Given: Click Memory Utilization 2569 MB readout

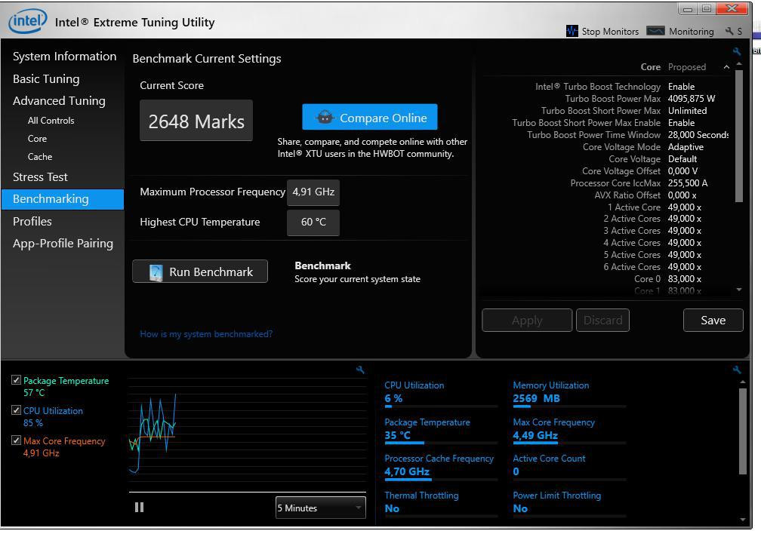Looking at the screenshot, I should tap(536, 398).
